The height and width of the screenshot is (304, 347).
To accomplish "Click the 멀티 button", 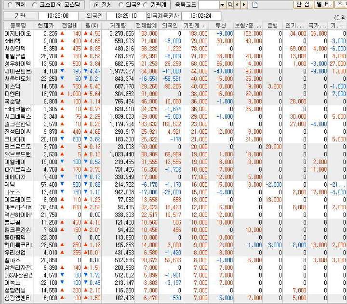I will [x=323, y=4].
